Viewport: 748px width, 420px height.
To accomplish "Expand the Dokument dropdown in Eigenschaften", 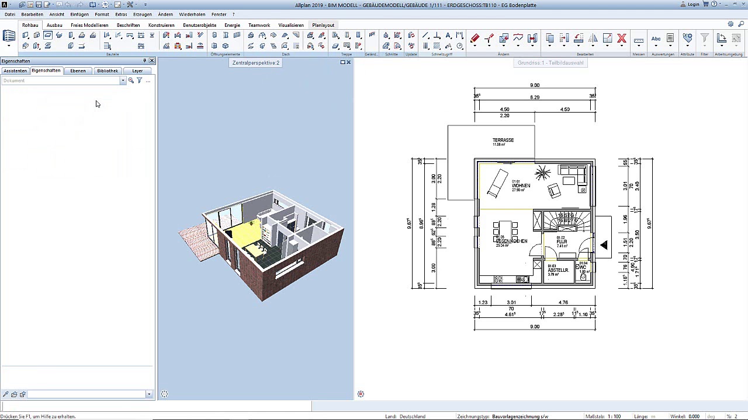I will (123, 80).
